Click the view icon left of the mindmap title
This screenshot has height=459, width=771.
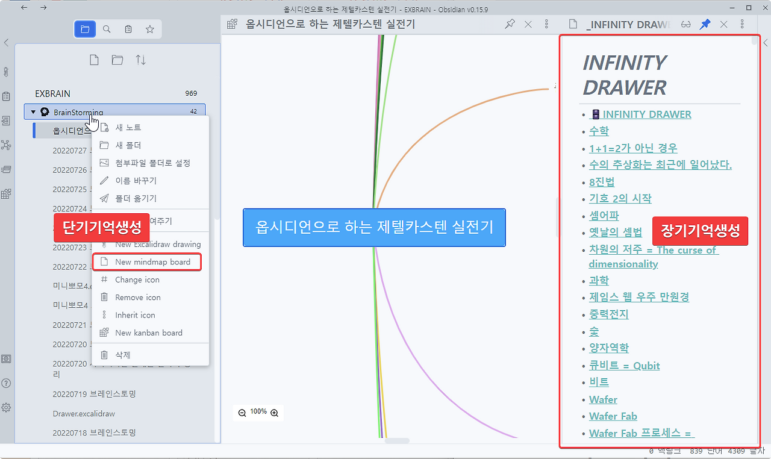coord(232,24)
